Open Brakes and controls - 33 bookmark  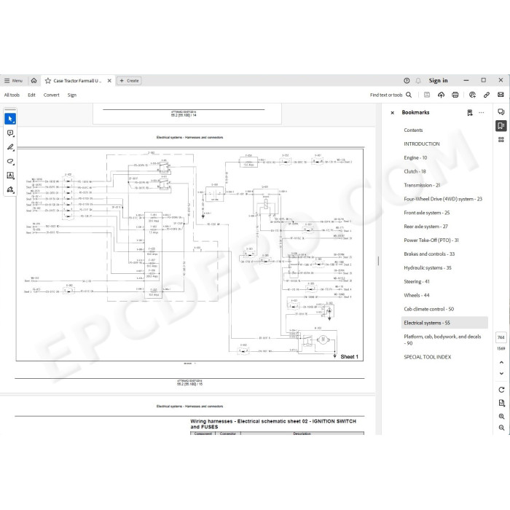429,254
